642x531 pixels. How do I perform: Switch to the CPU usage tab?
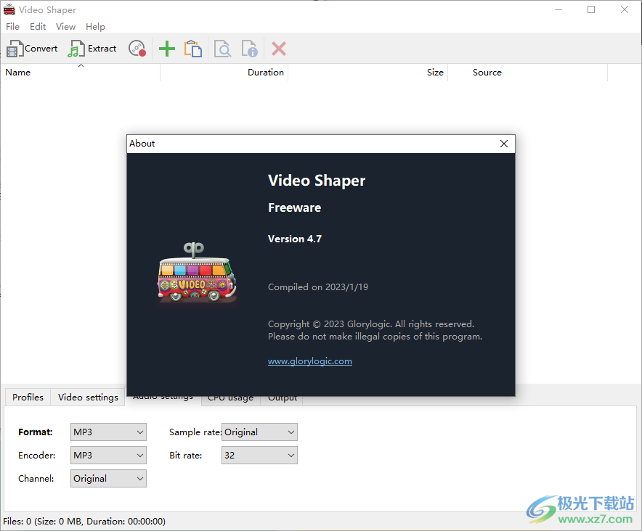point(230,400)
